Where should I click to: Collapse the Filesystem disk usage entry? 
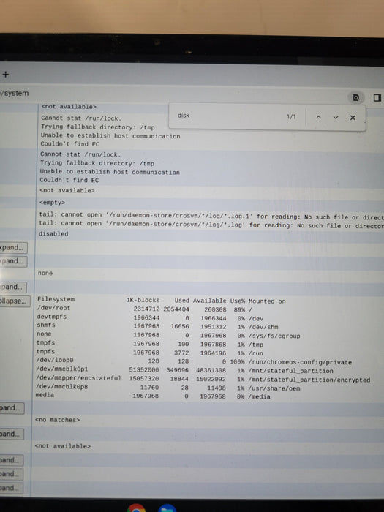[x=15, y=301]
